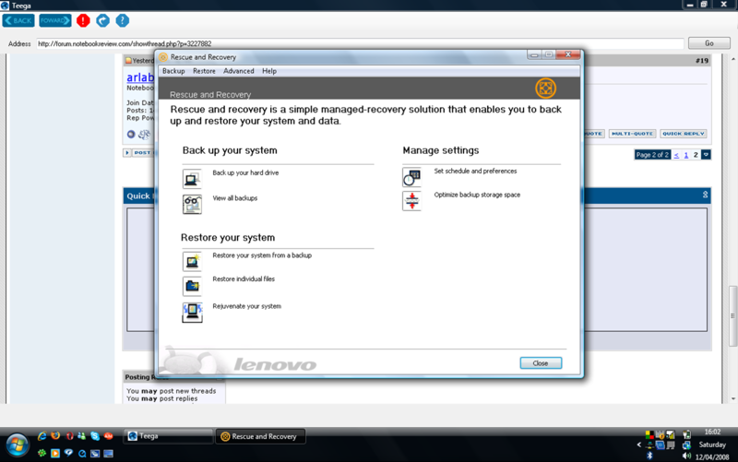The height and width of the screenshot is (462, 738).
Task: Click the network connection tray icon
Action: point(686,444)
